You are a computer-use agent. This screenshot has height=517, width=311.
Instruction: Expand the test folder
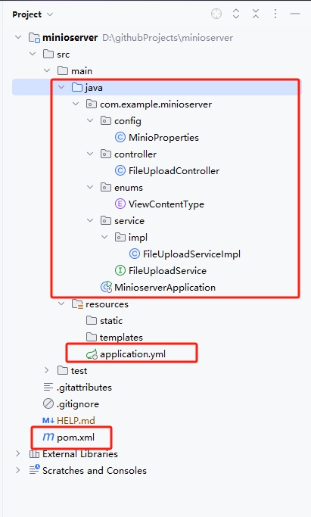47,370
